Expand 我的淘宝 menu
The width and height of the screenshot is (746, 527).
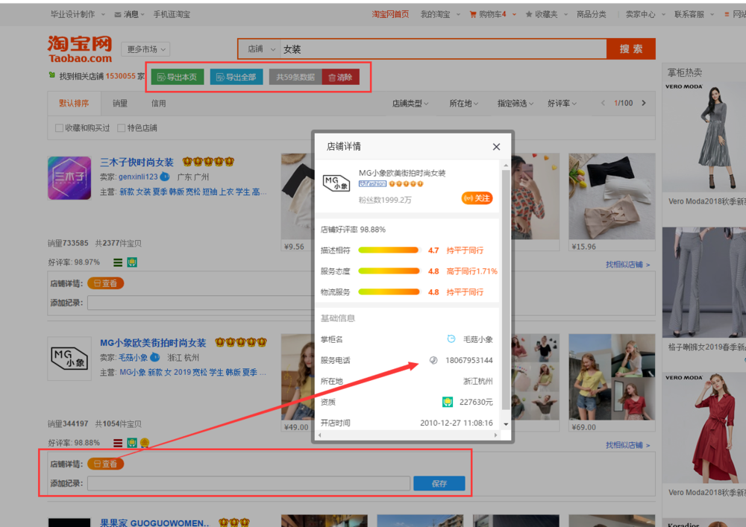[440, 14]
